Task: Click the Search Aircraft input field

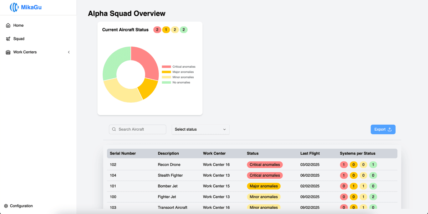Action: [x=140, y=130]
